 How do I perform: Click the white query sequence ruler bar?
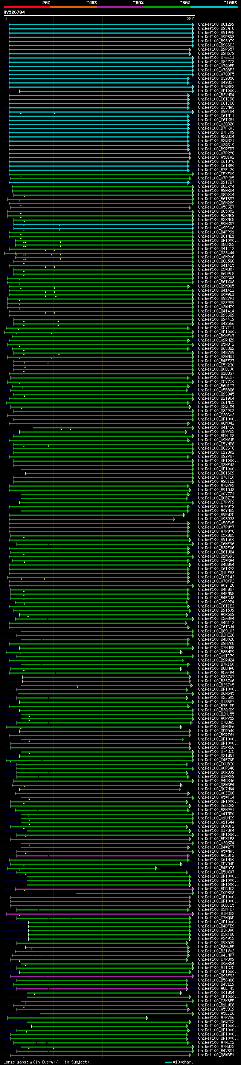(99, 15)
